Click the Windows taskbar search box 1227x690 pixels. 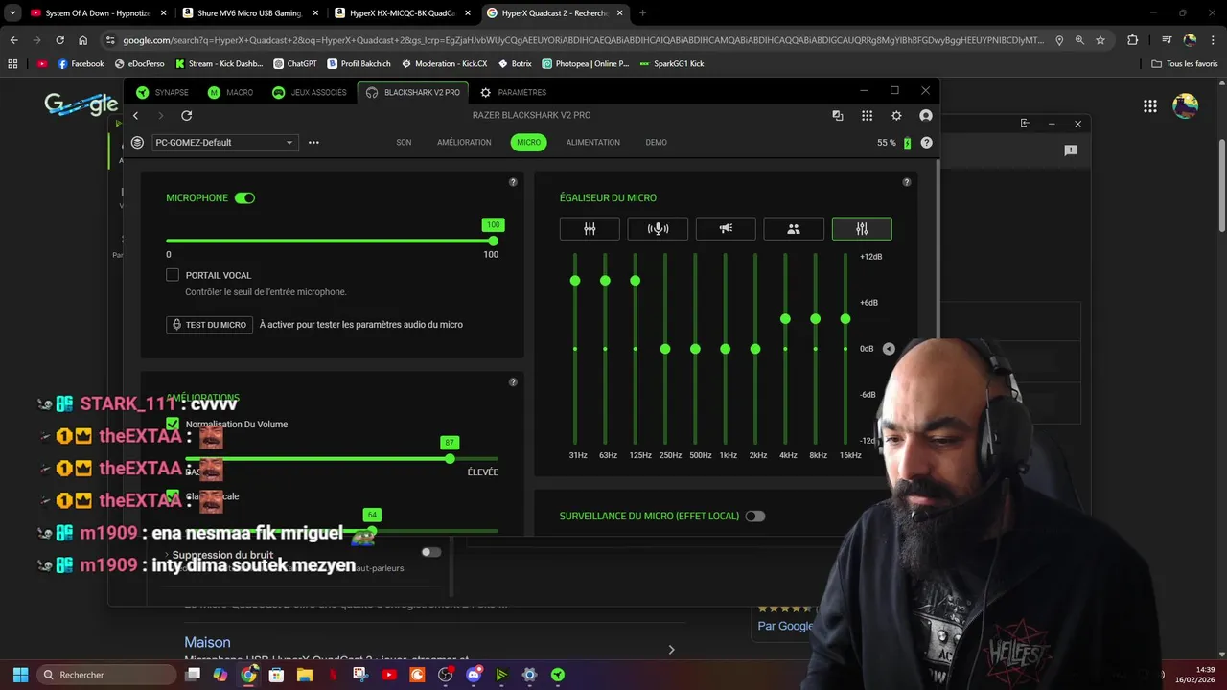pyautogui.click(x=106, y=675)
